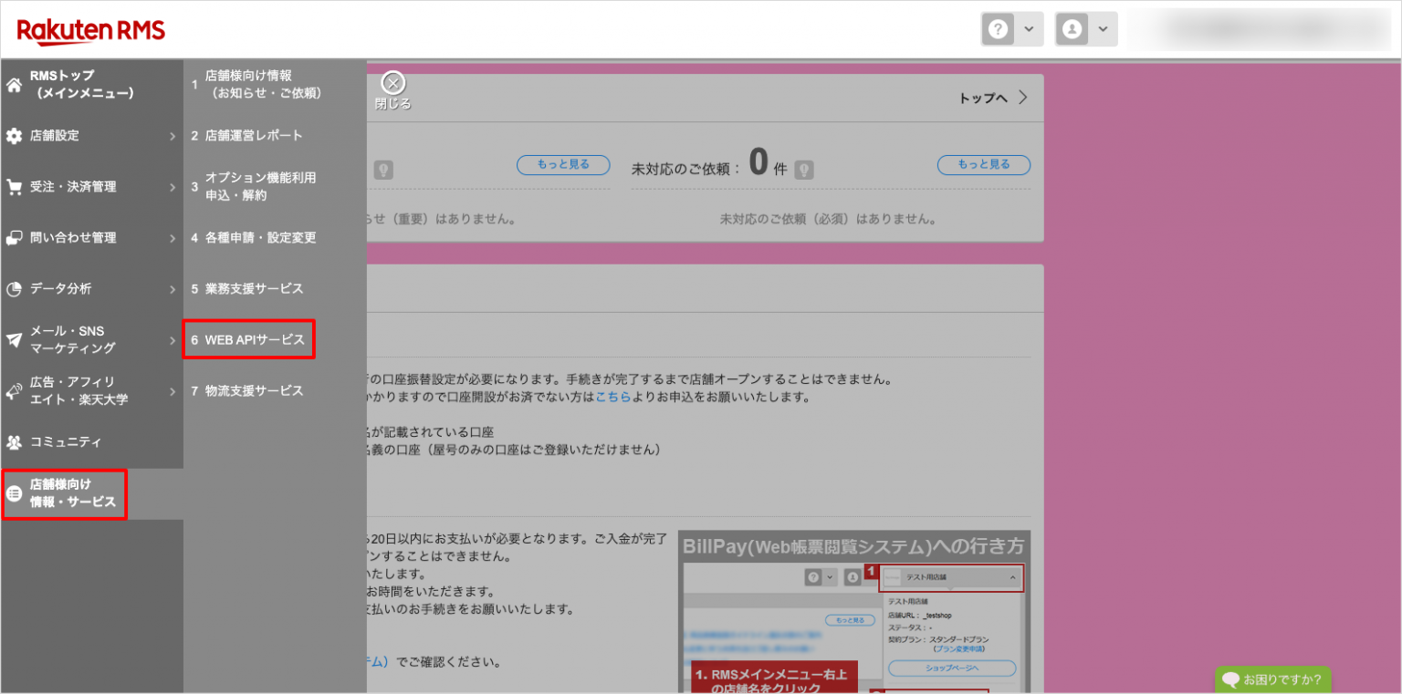
Task: Click もっと見る next to 未対応のご依頼
Action: point(983,164)
